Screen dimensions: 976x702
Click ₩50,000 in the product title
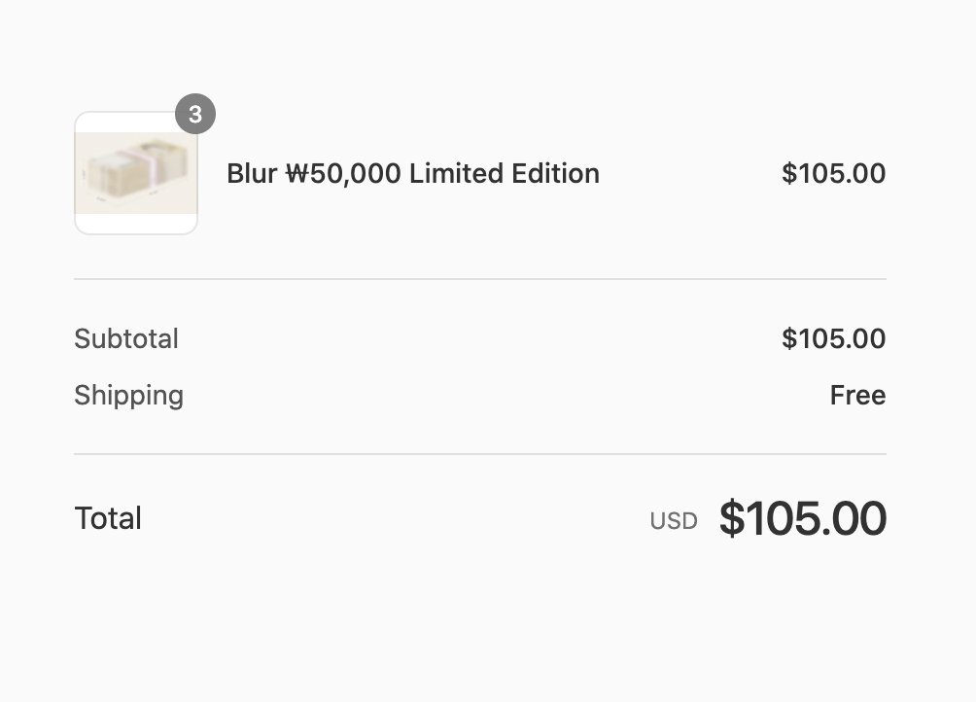[x=343, y=174]
